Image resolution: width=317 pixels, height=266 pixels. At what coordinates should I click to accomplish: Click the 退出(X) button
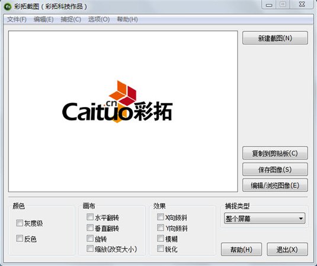tap(287, 249)
